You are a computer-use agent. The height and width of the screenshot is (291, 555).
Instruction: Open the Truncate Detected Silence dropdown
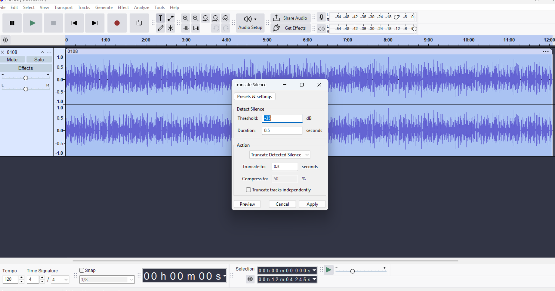(x=280, y=155)
